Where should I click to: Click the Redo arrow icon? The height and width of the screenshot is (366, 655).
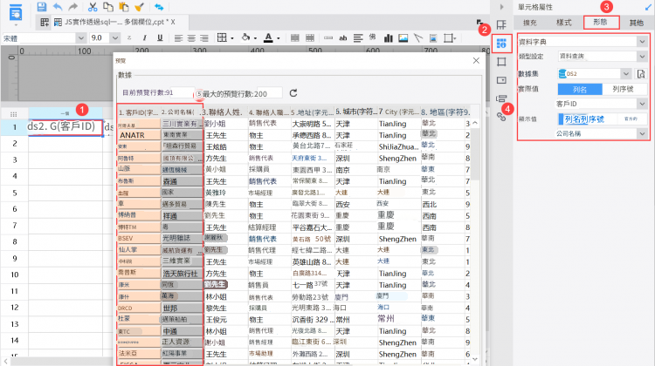[73, 7]
